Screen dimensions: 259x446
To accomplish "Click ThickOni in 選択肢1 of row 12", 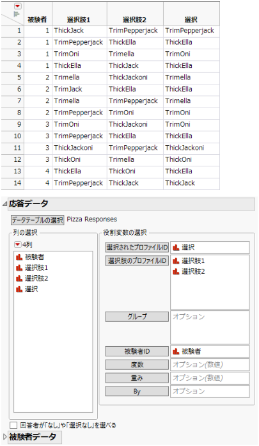I will [x=79, y=159].
